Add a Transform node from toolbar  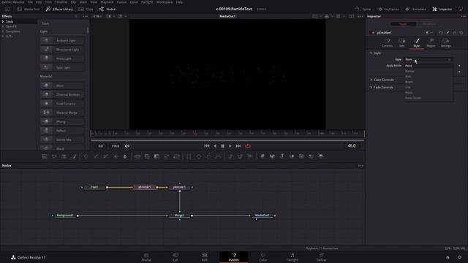coord(177,156)
